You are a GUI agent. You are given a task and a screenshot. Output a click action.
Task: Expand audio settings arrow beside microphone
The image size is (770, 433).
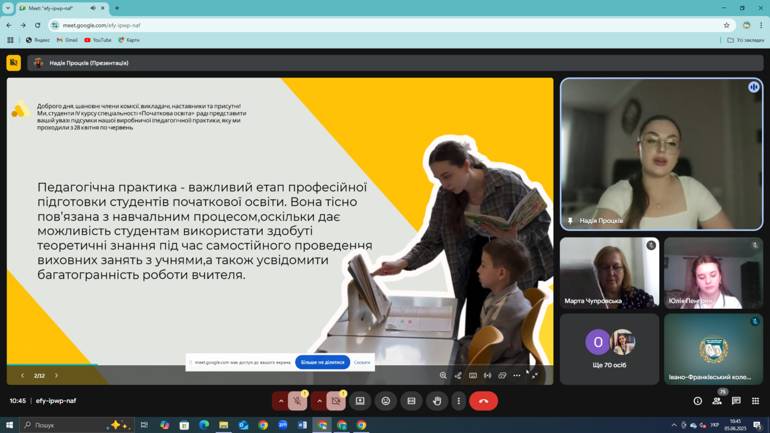point(281,401)
